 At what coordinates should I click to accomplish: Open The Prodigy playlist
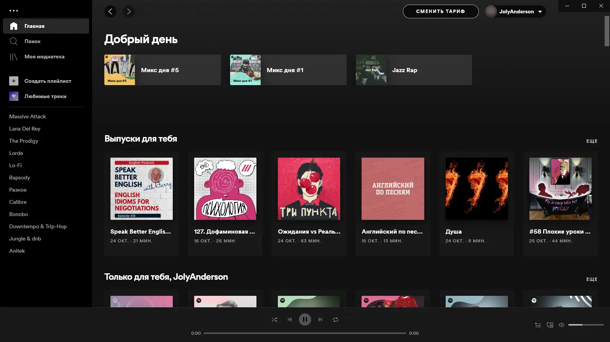tap(24, 141)
